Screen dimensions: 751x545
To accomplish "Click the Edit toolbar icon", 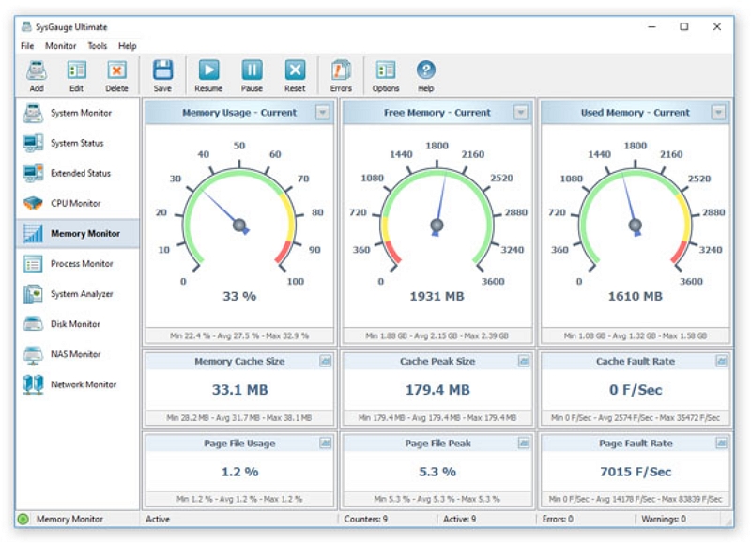I will [76, 70].
